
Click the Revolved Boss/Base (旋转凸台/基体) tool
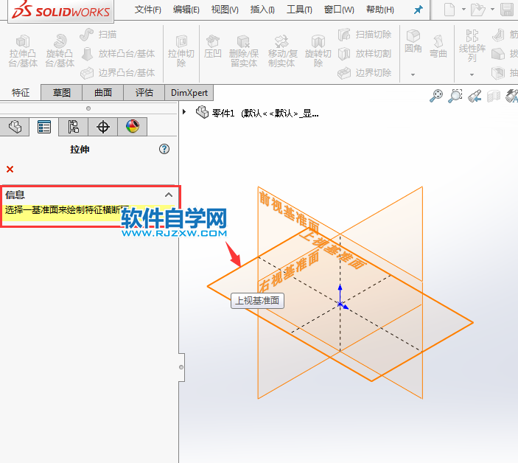60,51
